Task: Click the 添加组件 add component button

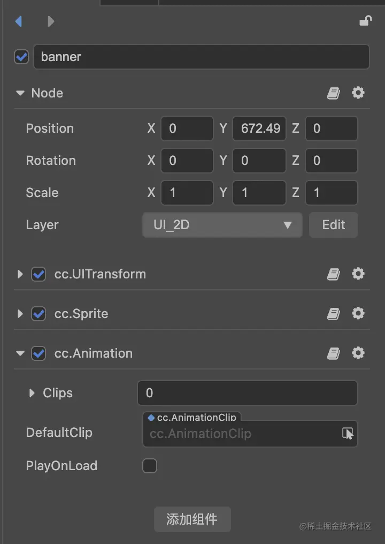Action: (x=192, y=519)
